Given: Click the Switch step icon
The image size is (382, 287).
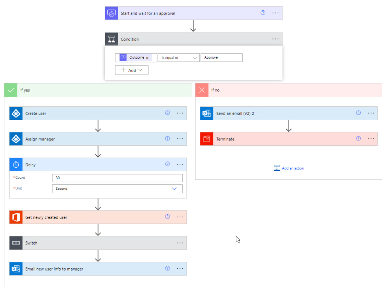Looking at the screenshot, I should (16, 243).
